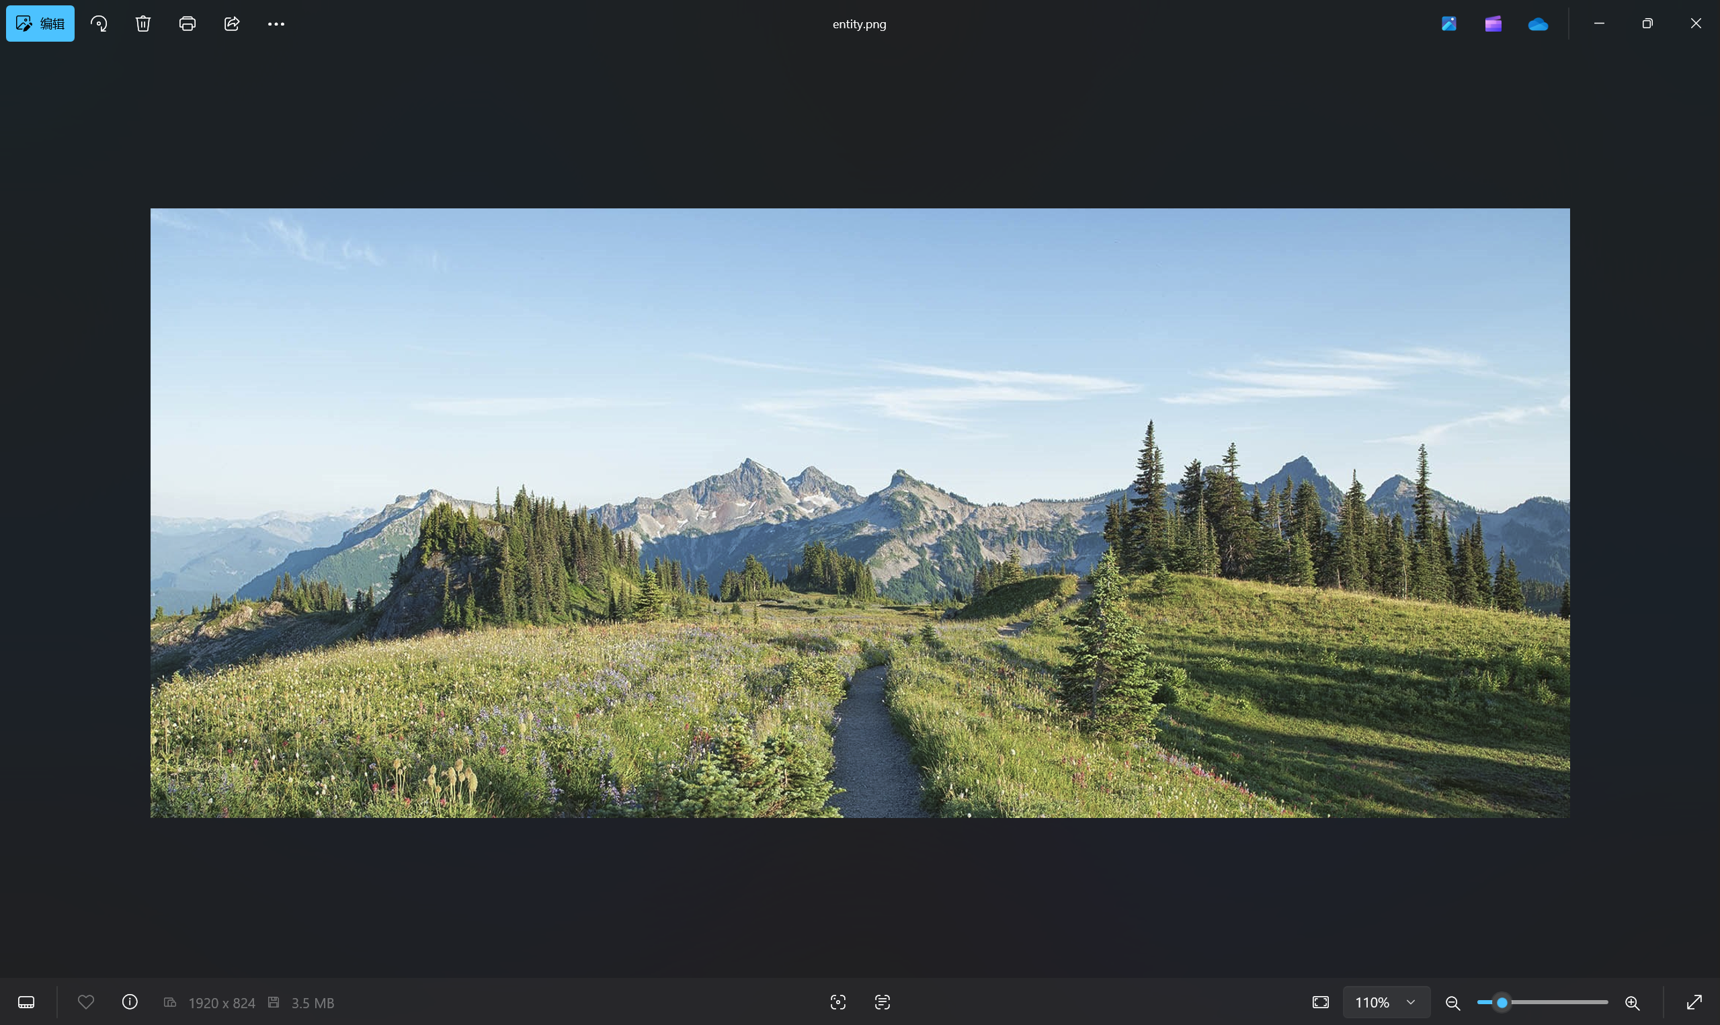This screenshot has width=1720, height=1025.
Task: Restore down the Photos window
Action: (x=1647, y=24)
